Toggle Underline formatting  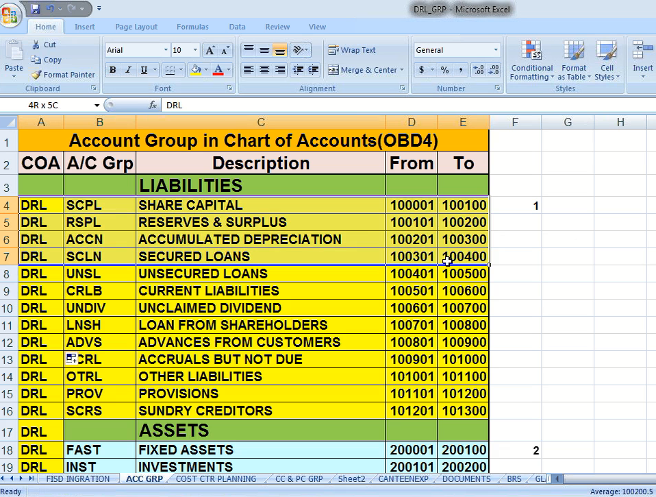pyautogui.click(x=144, y=70)
